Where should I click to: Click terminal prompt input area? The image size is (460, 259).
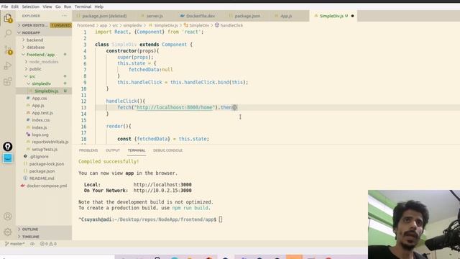coord(221,219)
